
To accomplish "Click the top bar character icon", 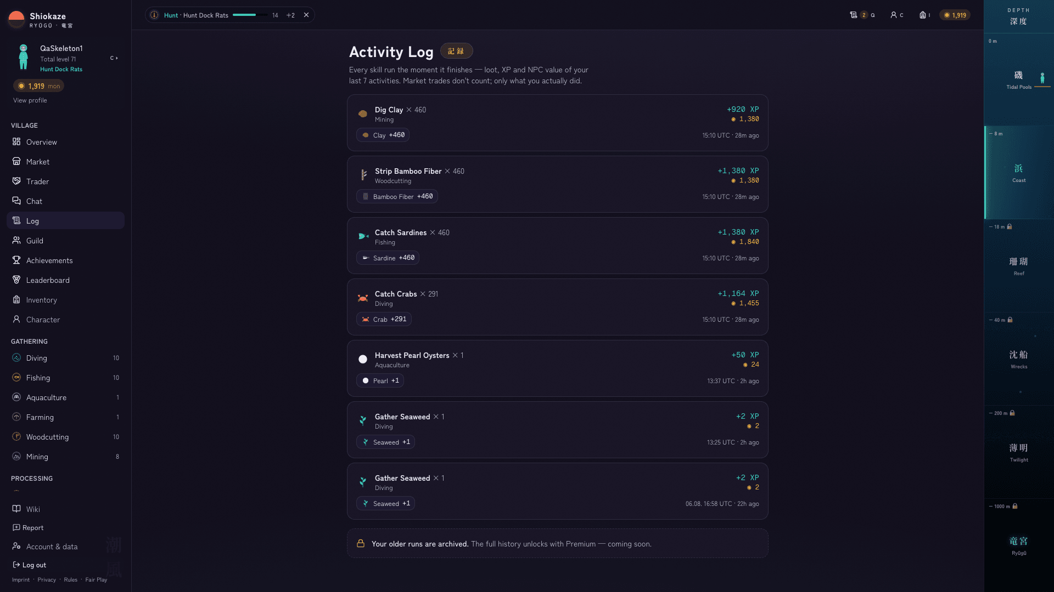I will 893,15.
